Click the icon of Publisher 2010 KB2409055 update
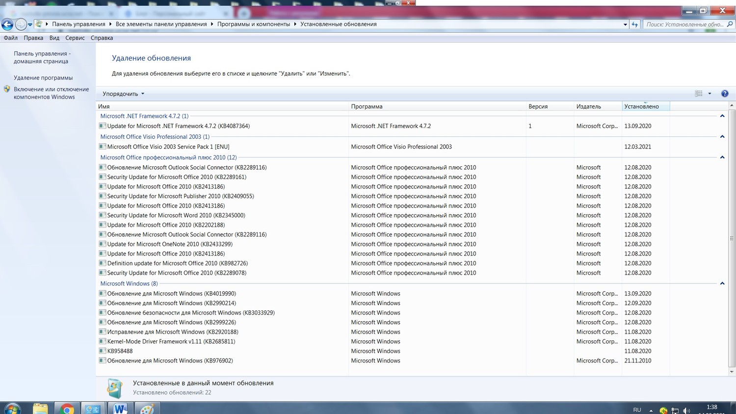 tap(103, 196)
